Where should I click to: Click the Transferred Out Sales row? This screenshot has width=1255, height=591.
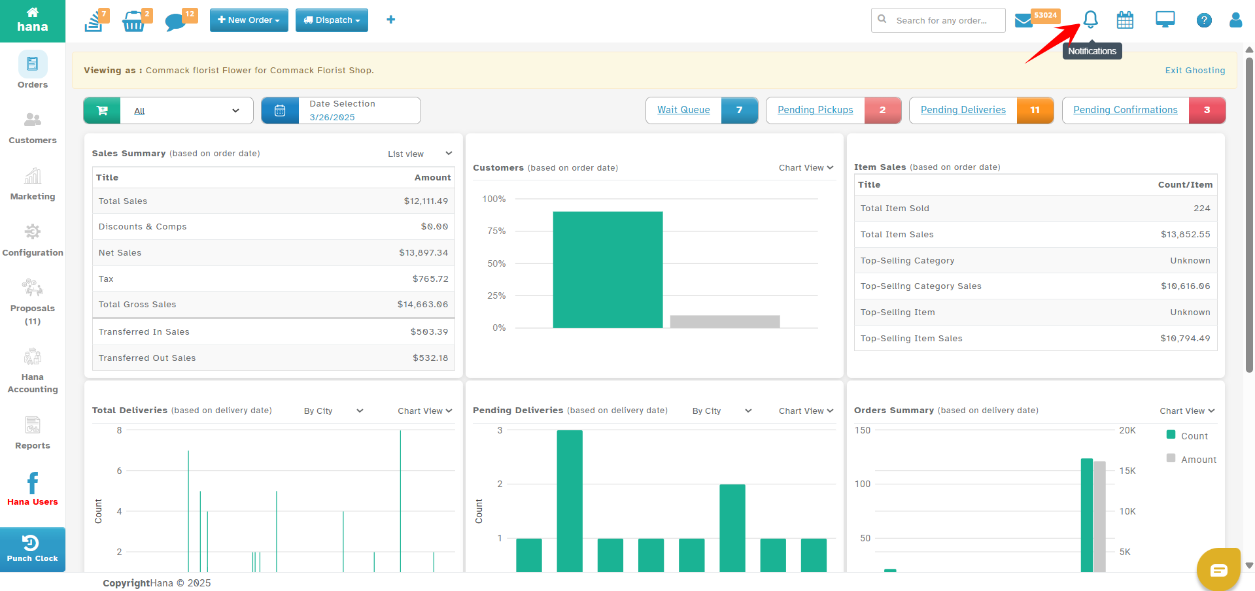click(x=273, y=358)
